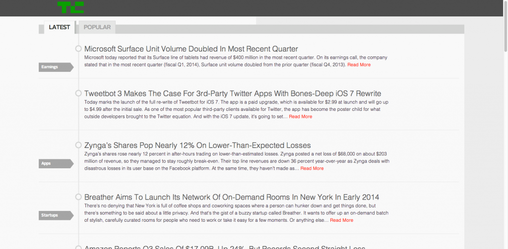The image size is (508, 249).
Task: Click Read More on Breather article
Action: point(341,220)
